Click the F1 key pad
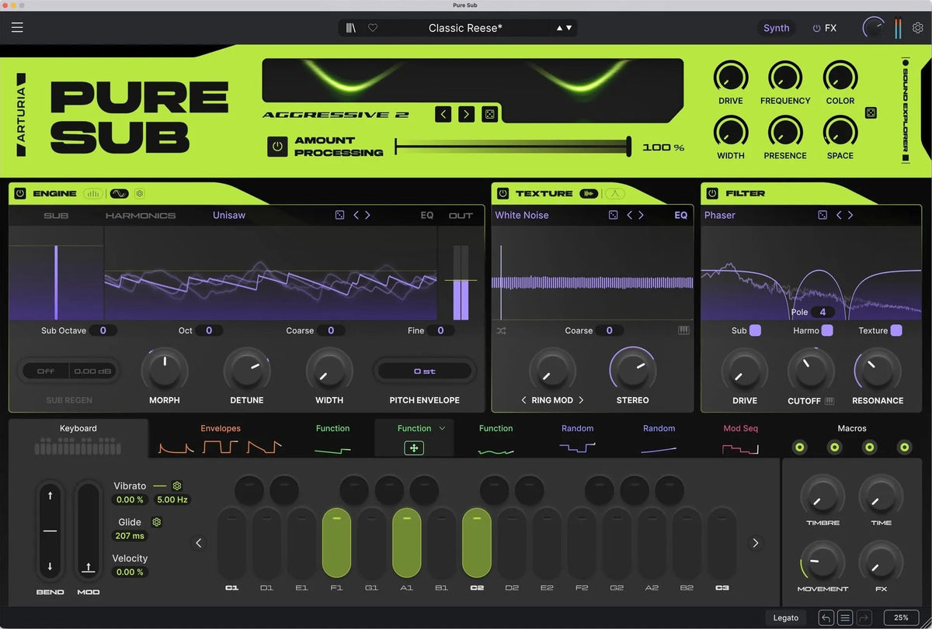 [336, 543]
